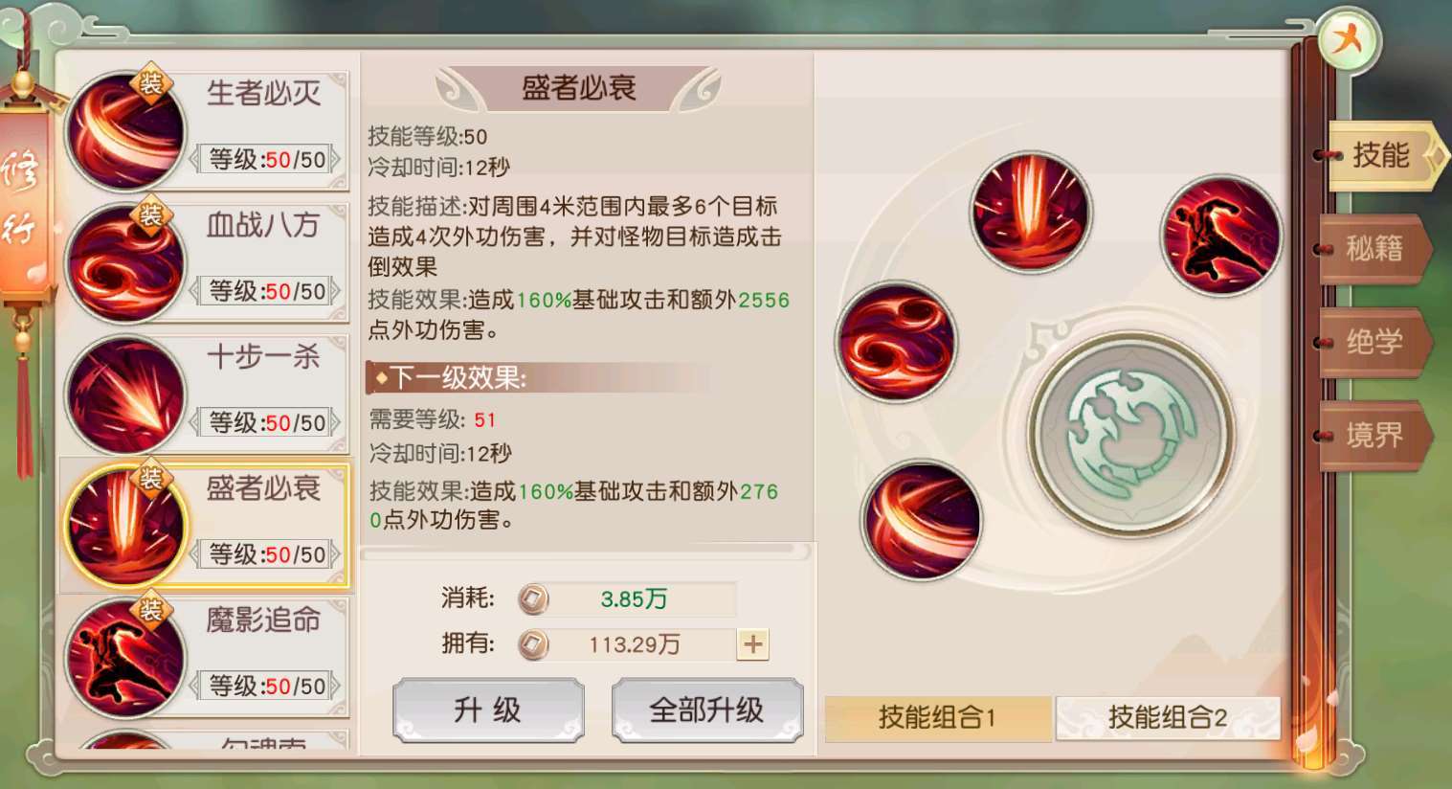The image size is (1452, 789).
Task: Click the swirl skill slot on wheel's left
Action: pos(896,341)
